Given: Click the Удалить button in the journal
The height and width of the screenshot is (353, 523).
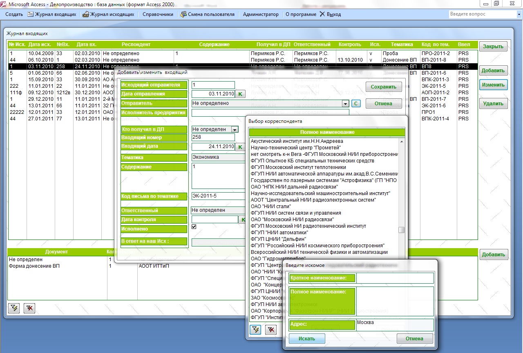Looking at the screenshot, I should (x=493, y=104).
